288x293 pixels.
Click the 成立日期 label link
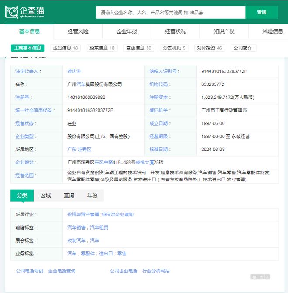(158, 123)
